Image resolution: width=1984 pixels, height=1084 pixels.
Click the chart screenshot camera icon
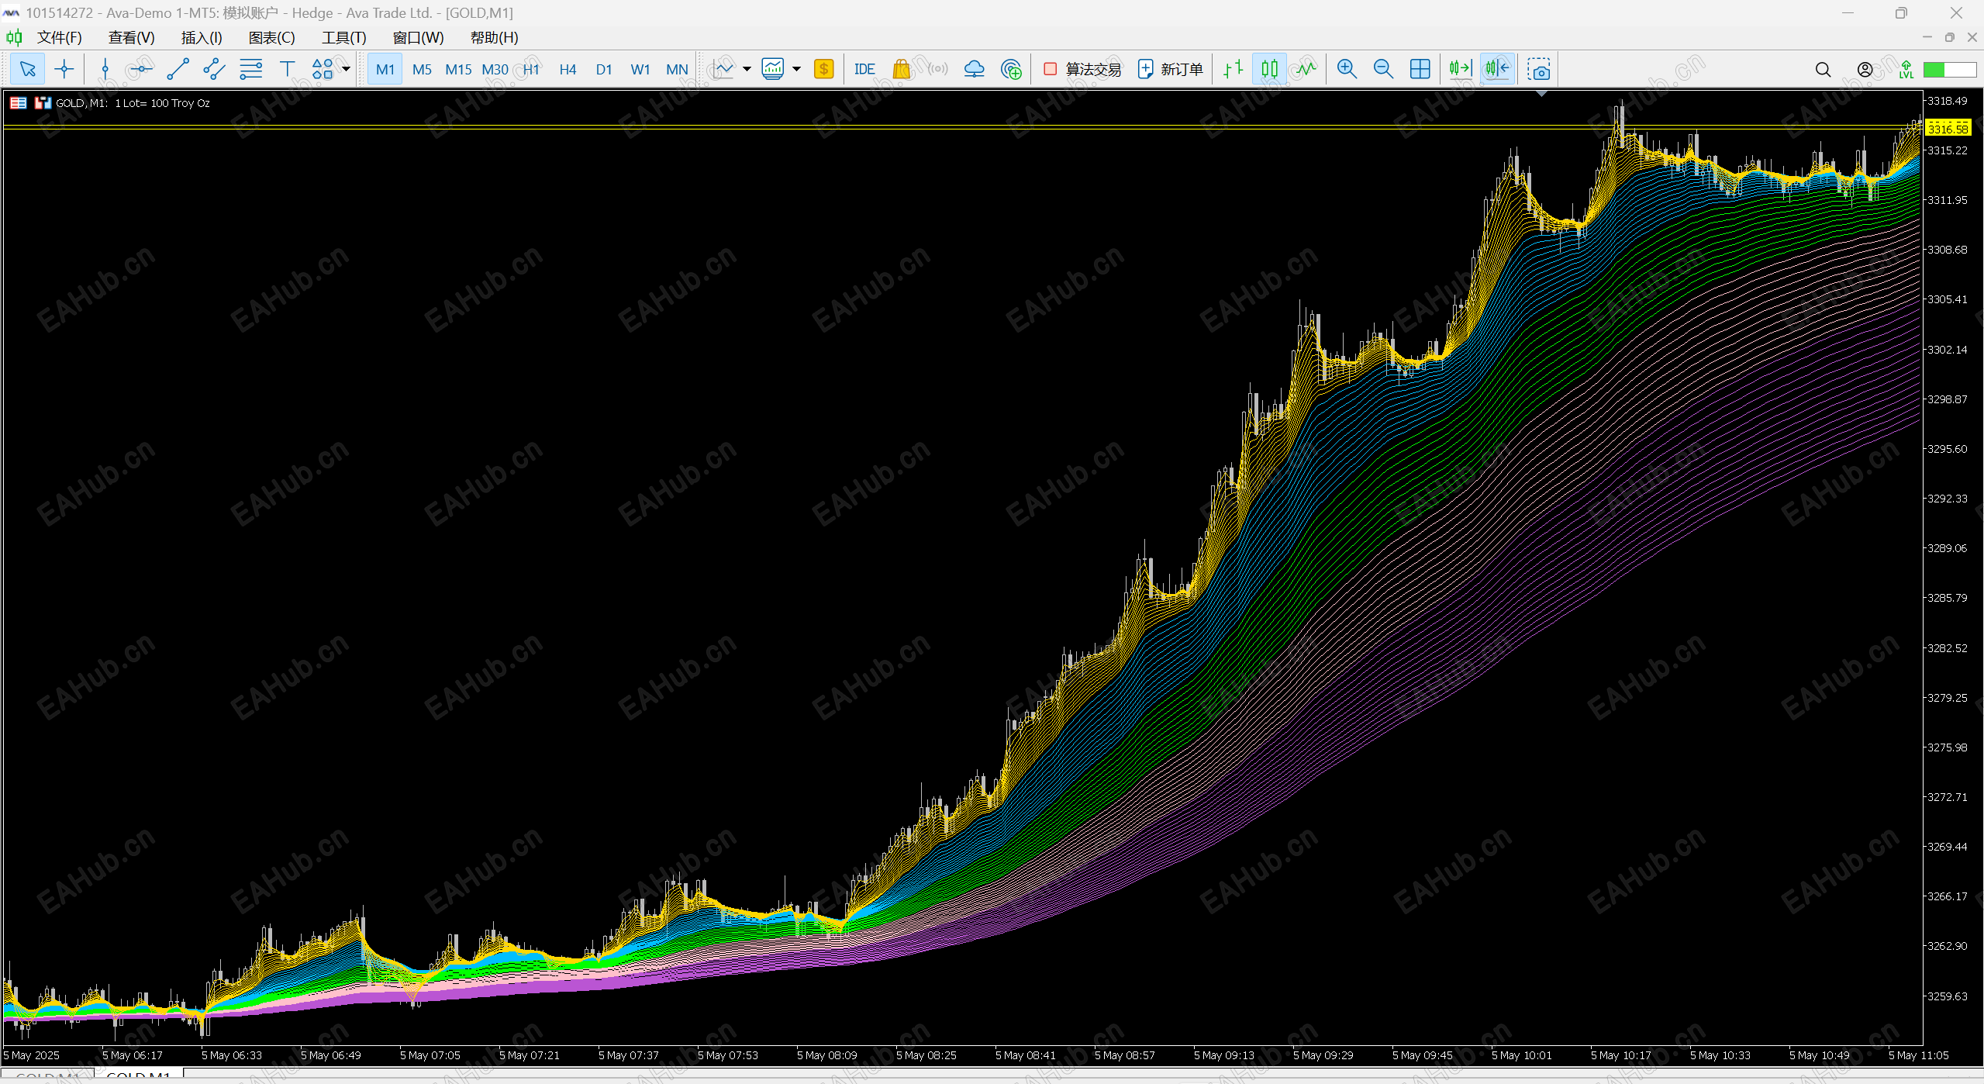pos(1538,69)
